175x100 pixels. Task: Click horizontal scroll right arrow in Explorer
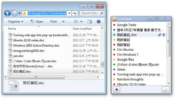(98, 77)
